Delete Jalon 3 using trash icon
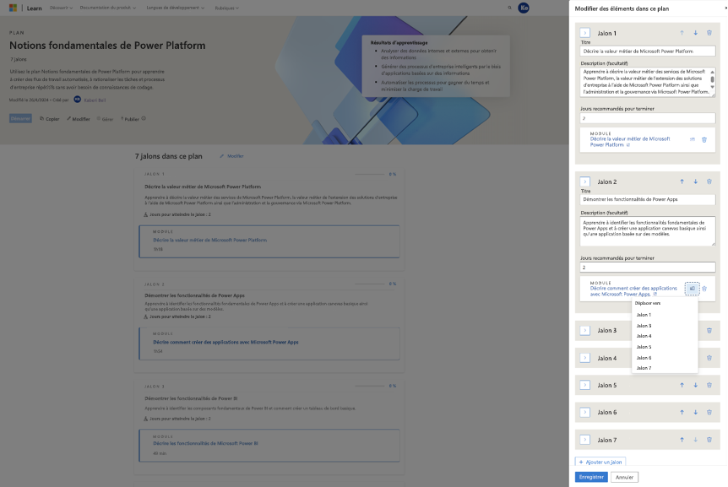Screen dimensions: 728x487 (x=709, y=330)
